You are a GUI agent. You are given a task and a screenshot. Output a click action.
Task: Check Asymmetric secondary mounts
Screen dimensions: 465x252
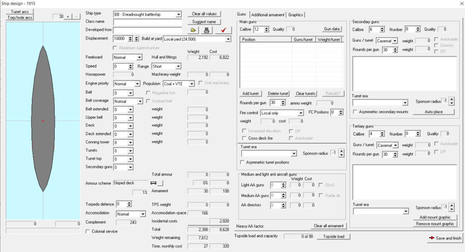(x=355, y=112)
